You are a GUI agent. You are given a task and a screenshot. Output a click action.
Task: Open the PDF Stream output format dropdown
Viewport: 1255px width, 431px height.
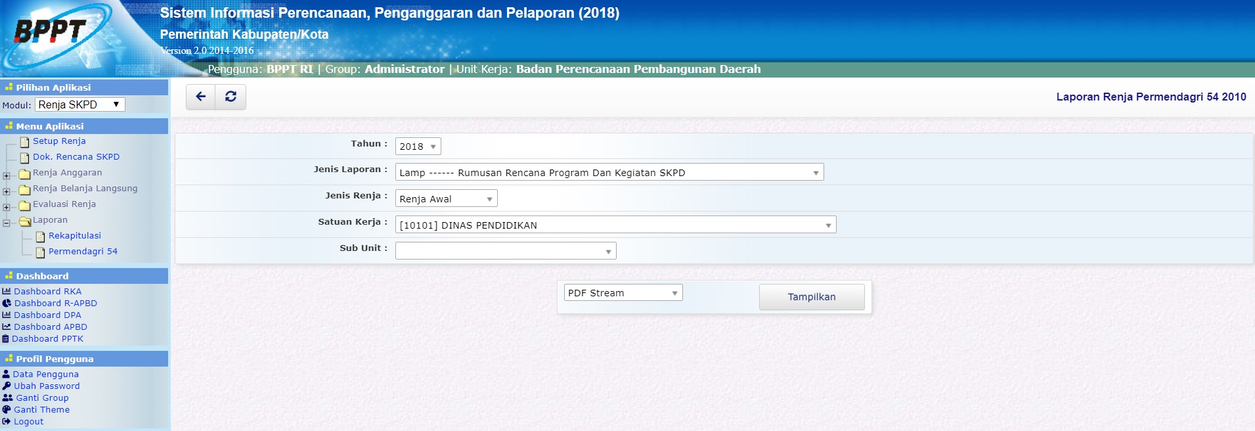tap(623, 292)
